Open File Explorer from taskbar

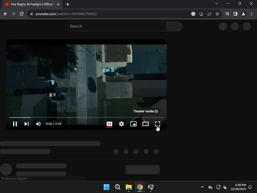click(x=129, y=187)
